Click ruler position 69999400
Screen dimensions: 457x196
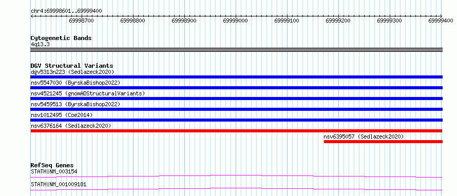coord(441,21)
